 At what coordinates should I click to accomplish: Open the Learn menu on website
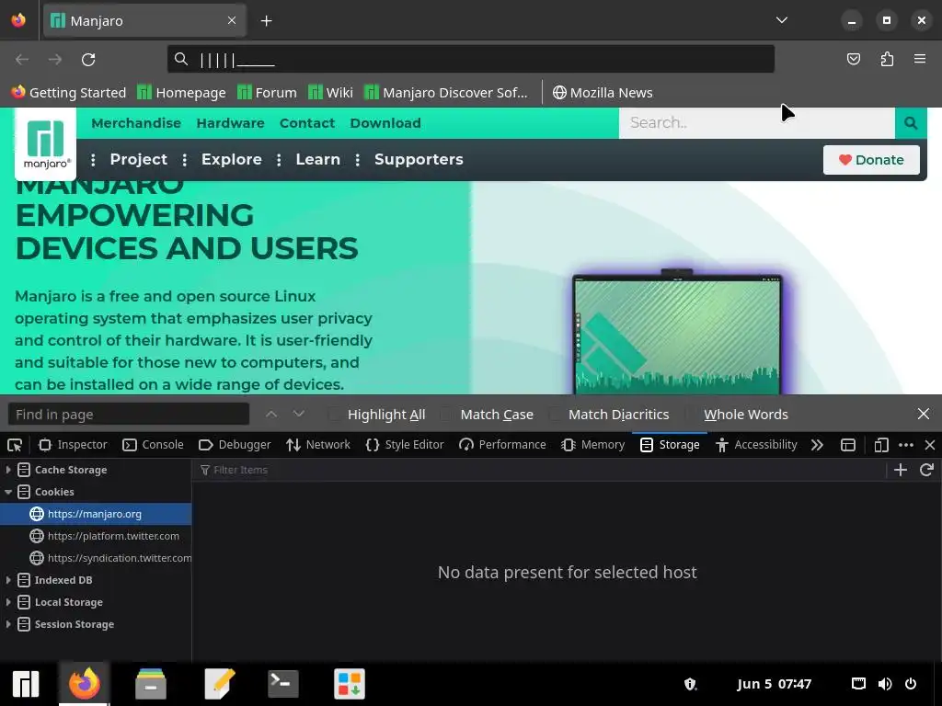pos(317,160)
